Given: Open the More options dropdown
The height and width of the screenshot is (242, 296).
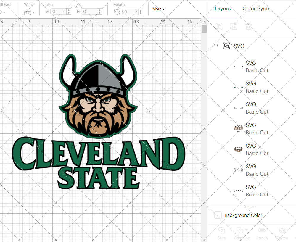Looking at the screenshot, I should tap(159, 9).
